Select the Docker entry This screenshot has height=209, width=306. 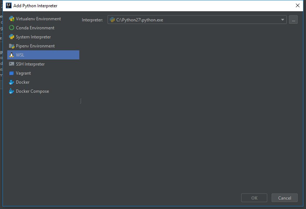coord(43,82)
